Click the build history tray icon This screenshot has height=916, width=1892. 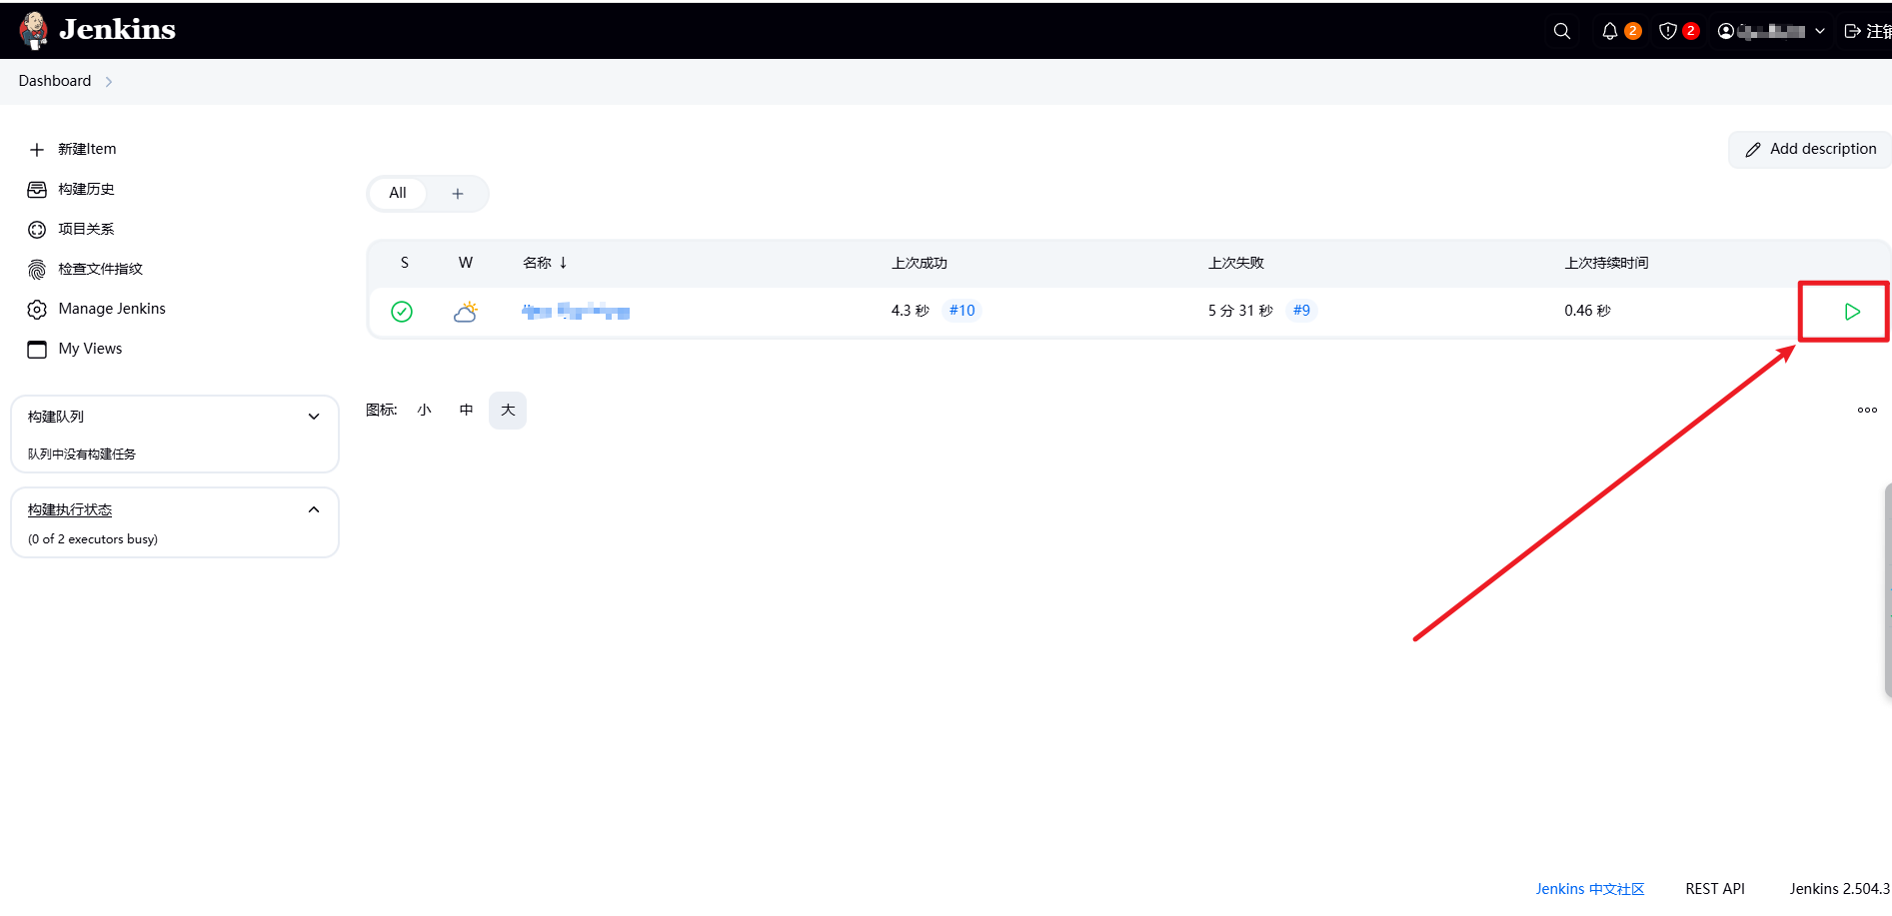[x=37, y=190]
